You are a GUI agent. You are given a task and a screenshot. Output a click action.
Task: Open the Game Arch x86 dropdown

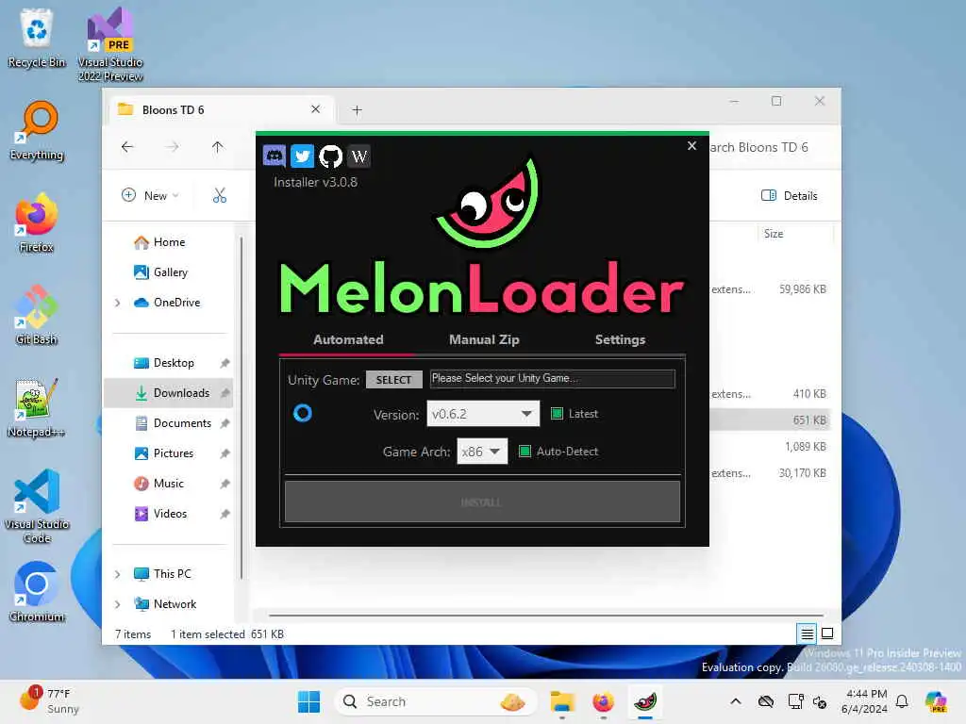click(x=482, y=452)
